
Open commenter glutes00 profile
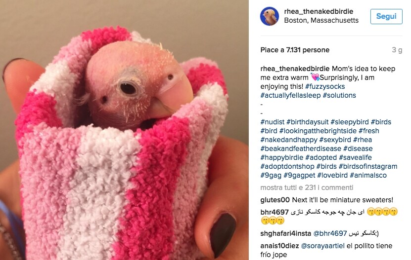pos(275,200)
